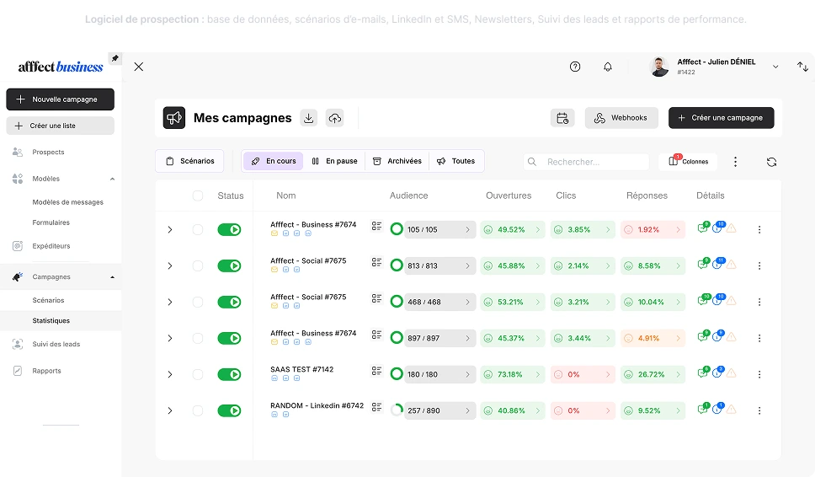The height and width of the screenshot is (477, 815).
Task: Open Statistiques in the sidebar
Action: 51,321
